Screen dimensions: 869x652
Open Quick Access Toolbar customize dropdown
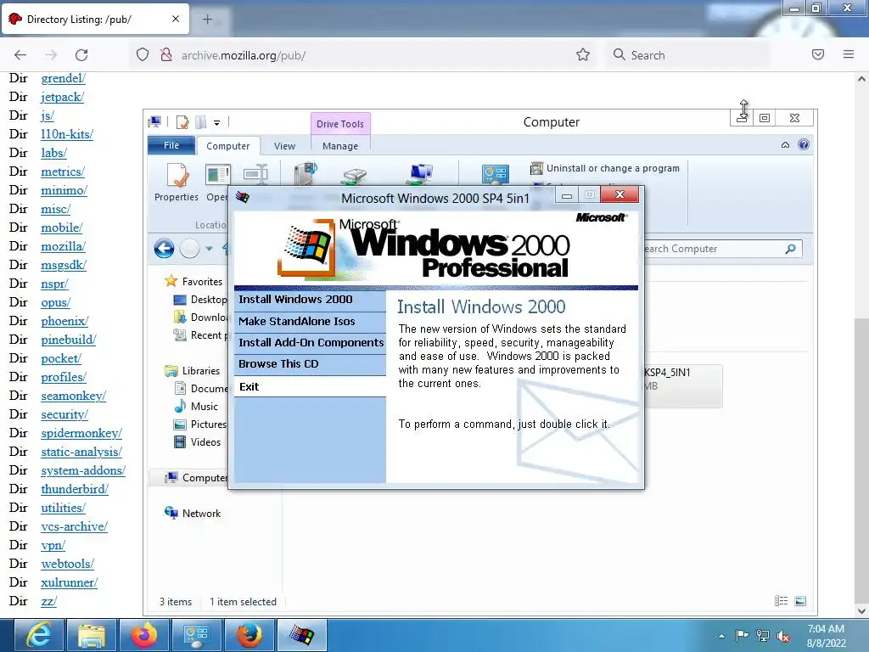216,122
